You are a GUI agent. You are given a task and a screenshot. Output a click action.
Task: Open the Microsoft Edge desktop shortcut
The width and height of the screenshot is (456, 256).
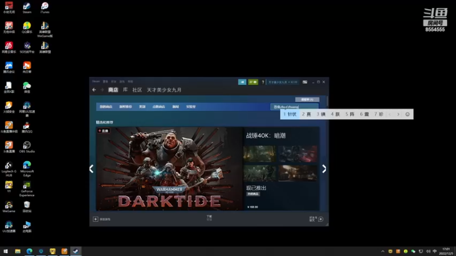(27, 169)
